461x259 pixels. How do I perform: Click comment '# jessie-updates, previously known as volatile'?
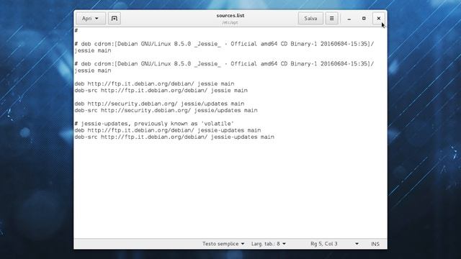154,124
